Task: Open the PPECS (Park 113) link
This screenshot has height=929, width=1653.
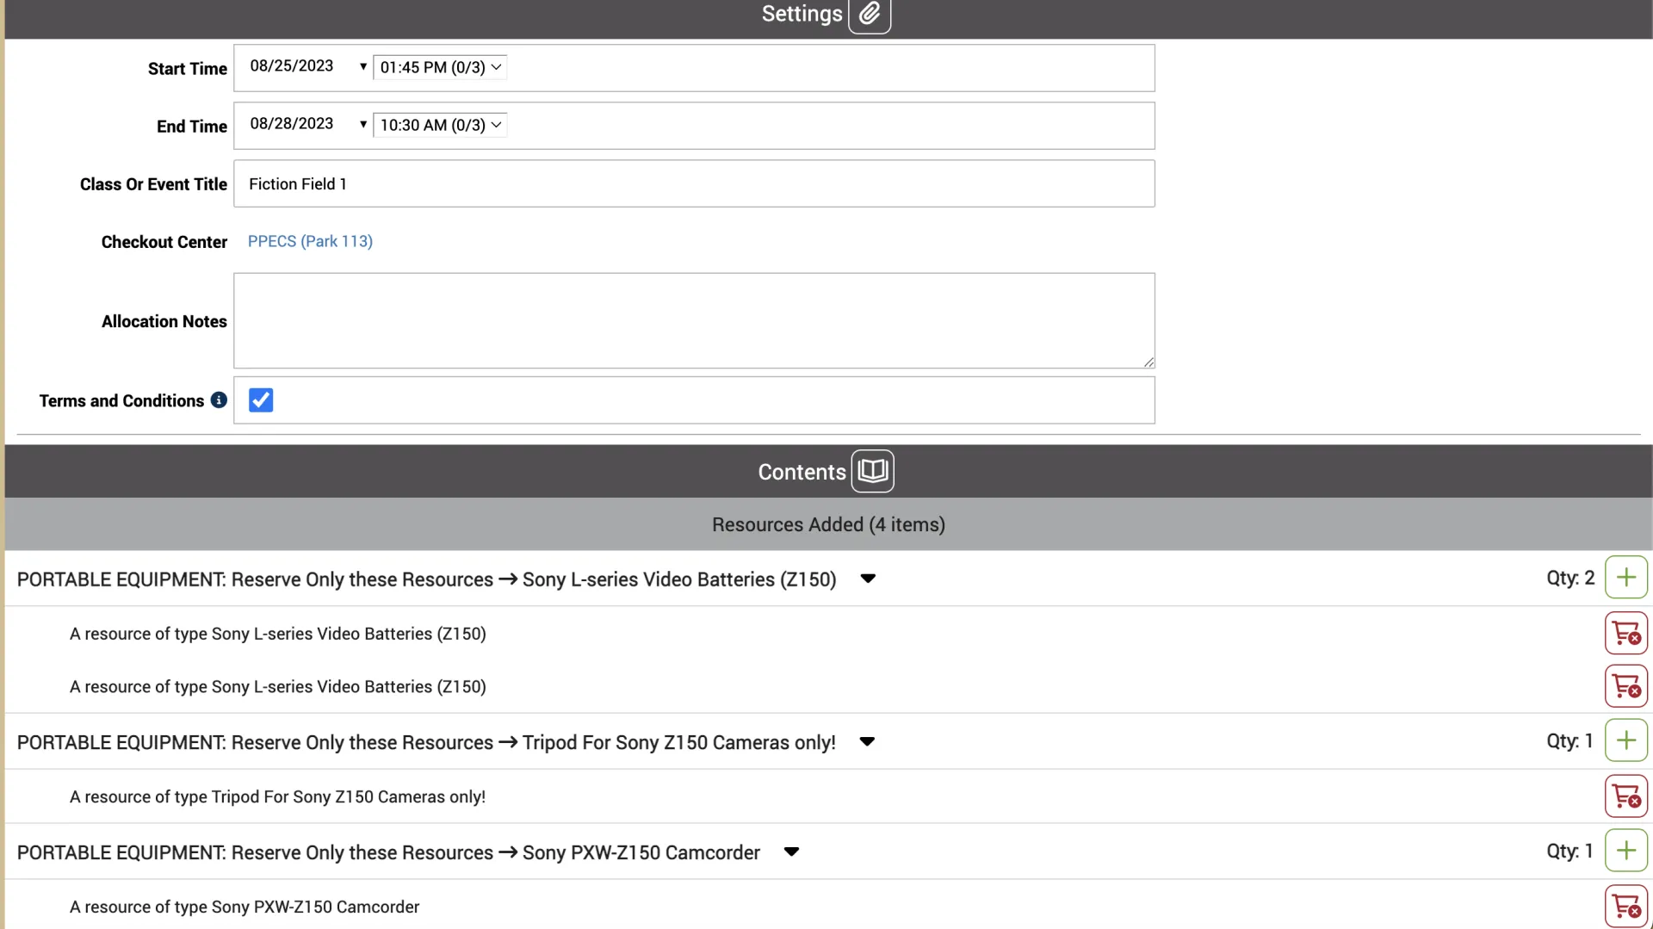Action: (x=310, y=241)
